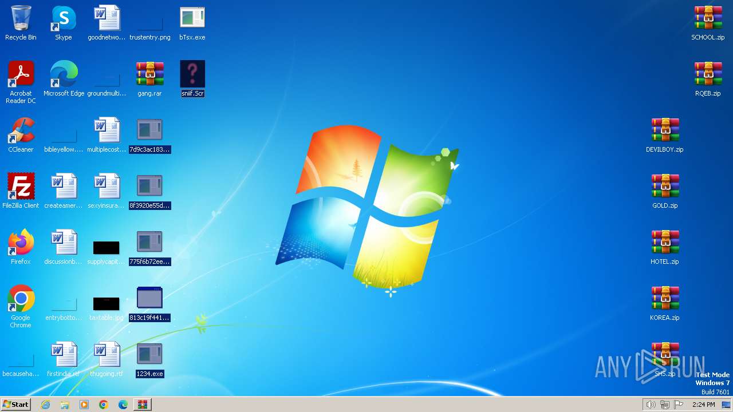
Task: Select firstindia.rtf document
Action: coord(64,359)
